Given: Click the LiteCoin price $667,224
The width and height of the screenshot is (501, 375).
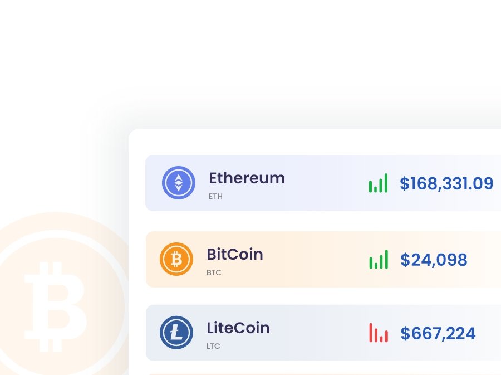Looking at the screenshot, I should (438, 333).
